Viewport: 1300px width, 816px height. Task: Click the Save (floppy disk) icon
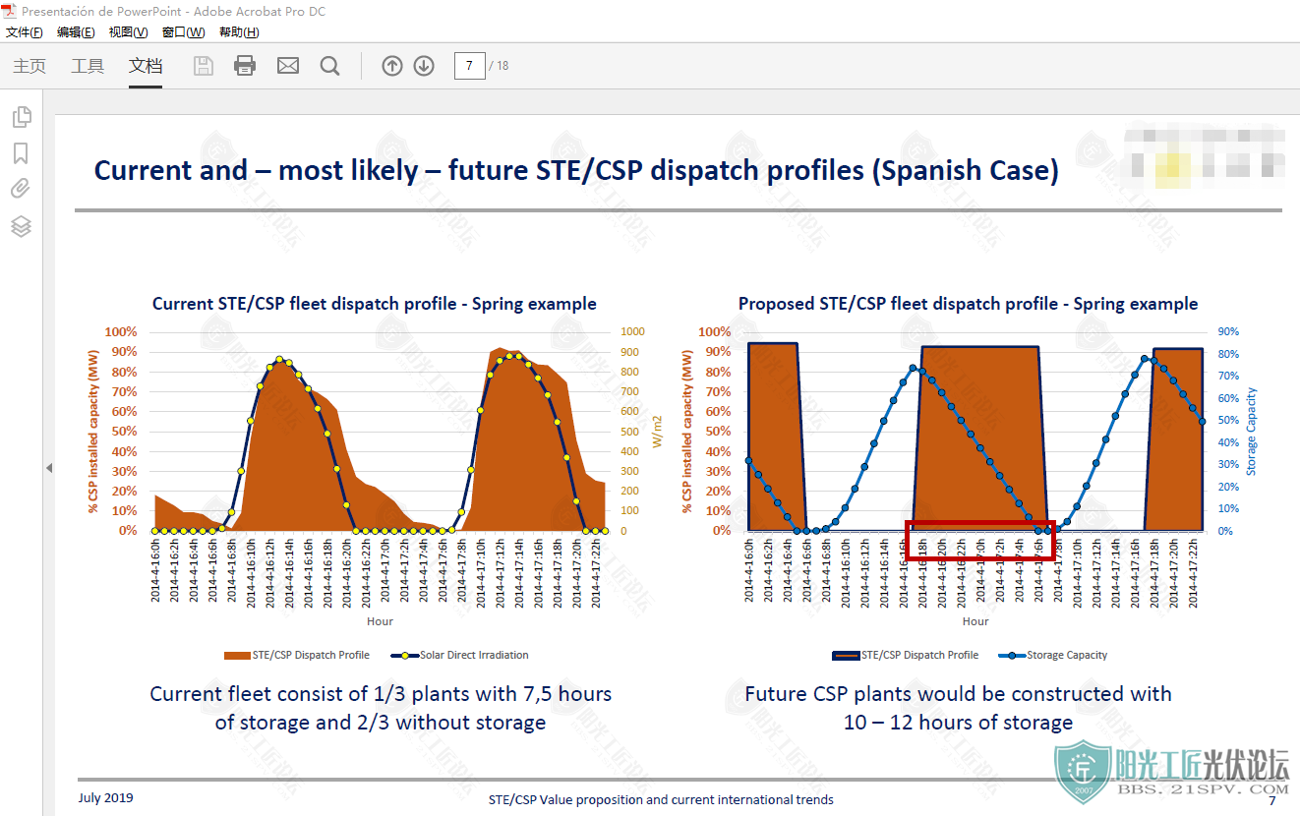pos(203,66)
